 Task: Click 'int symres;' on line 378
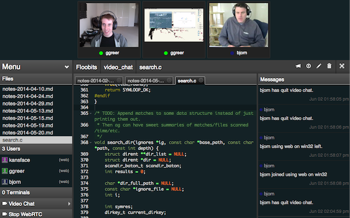119,207
